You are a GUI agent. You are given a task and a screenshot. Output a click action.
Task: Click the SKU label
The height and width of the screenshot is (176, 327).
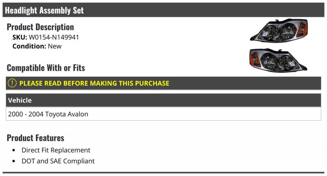pyautogui.click(x=20, y=37)
